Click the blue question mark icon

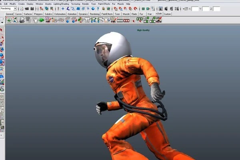(98, 9)
